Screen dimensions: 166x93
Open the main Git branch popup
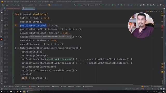pyautogui.click(x=154, y=89)
